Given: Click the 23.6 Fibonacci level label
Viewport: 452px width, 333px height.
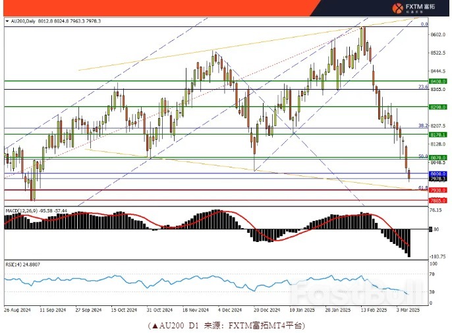Looking at the screenshot, I should tap(405, 86).
